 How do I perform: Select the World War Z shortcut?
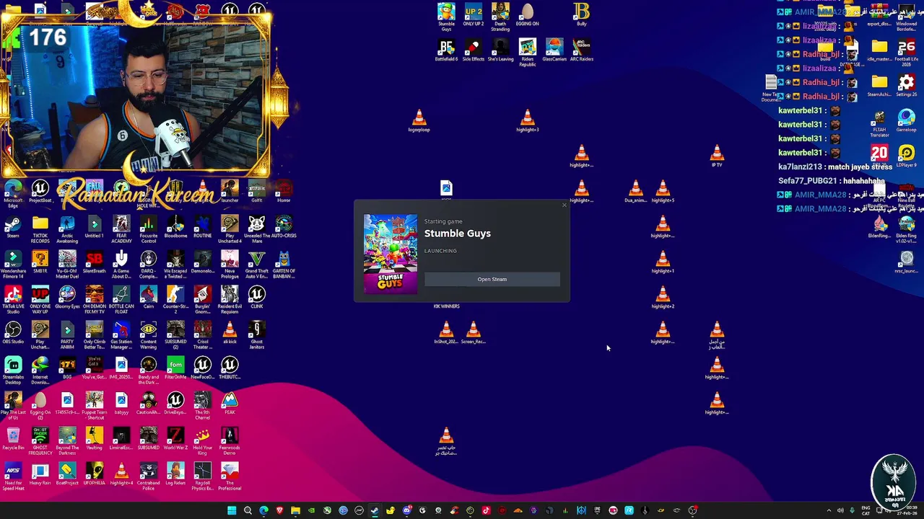pos(175,438)
